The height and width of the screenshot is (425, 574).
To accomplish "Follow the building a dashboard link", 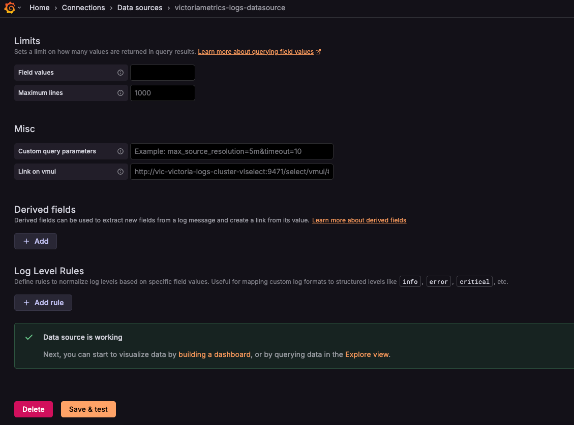I will [215, 354].
